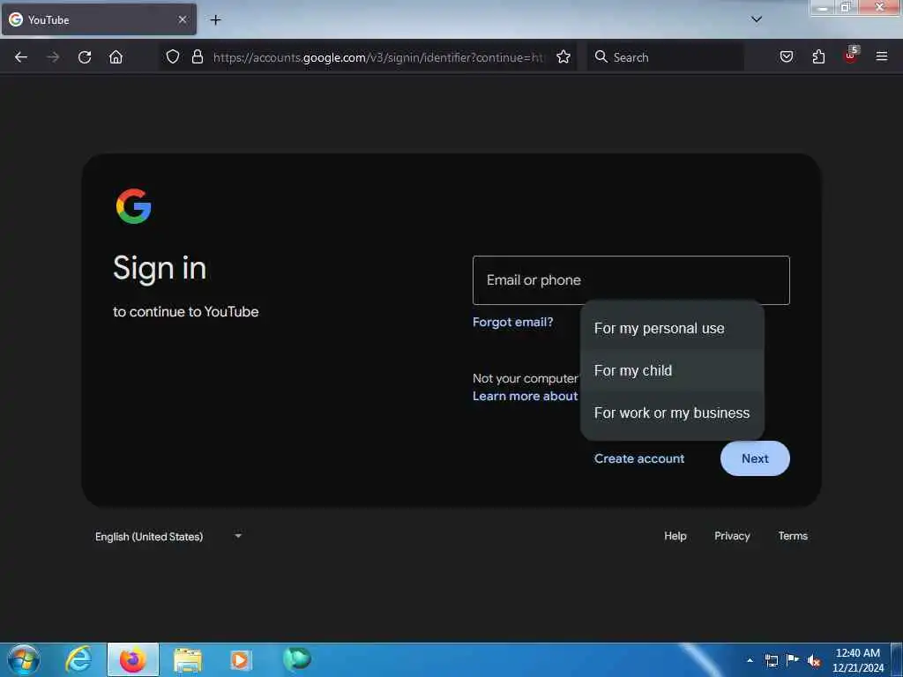Image resolution: width=903 pixels, height=677 pixels.
Task: Click the address bar URL
Action: [x=377, y=57]
